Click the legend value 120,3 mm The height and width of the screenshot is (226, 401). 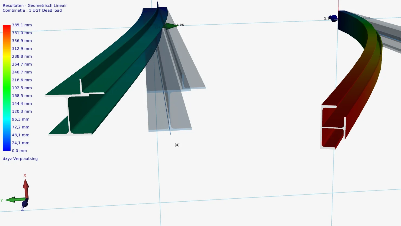pyautogui.click(x=22, y=111)
